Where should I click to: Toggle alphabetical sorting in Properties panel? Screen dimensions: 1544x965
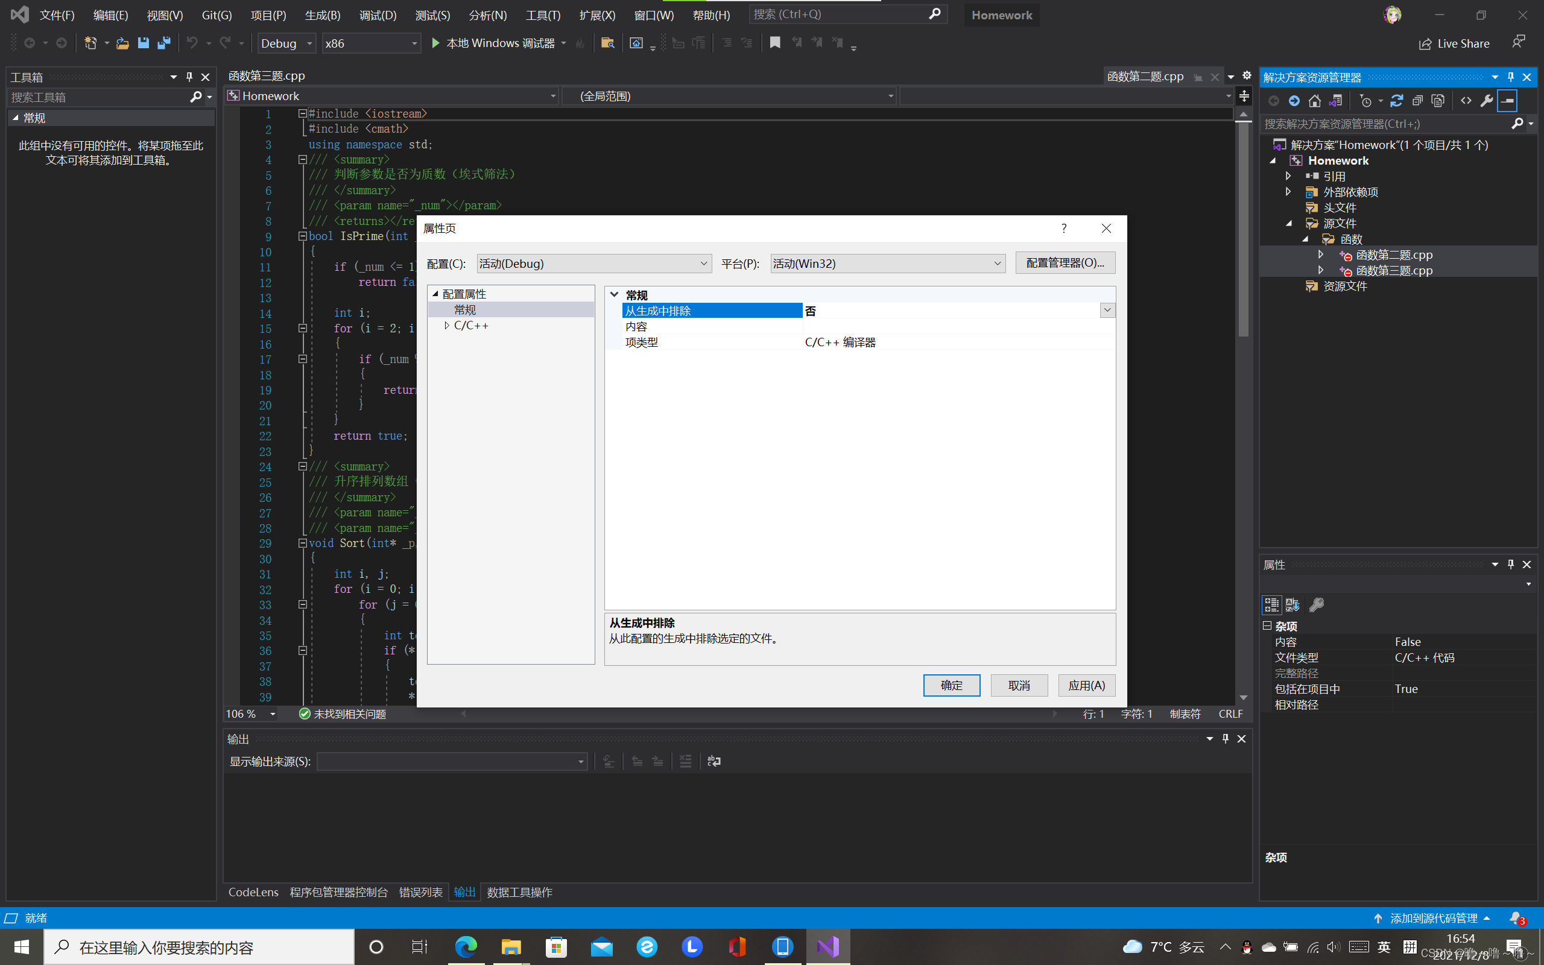pos(1292,604)
